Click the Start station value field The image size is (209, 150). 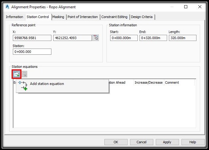pos(124,38)
